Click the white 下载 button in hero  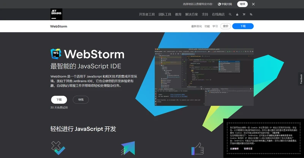pyautogui.click(x=59, y=100)
